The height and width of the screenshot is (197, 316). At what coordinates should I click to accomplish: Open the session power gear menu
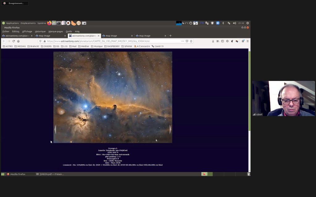pyautogui.click(x=248, y=23)
